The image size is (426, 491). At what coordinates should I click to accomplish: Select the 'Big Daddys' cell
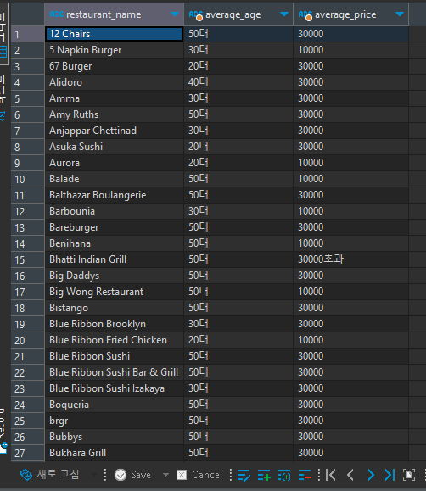pos(114,276)
